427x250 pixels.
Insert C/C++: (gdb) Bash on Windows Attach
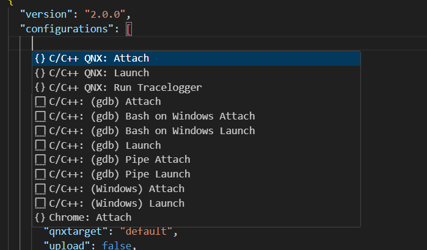(196, 116)
